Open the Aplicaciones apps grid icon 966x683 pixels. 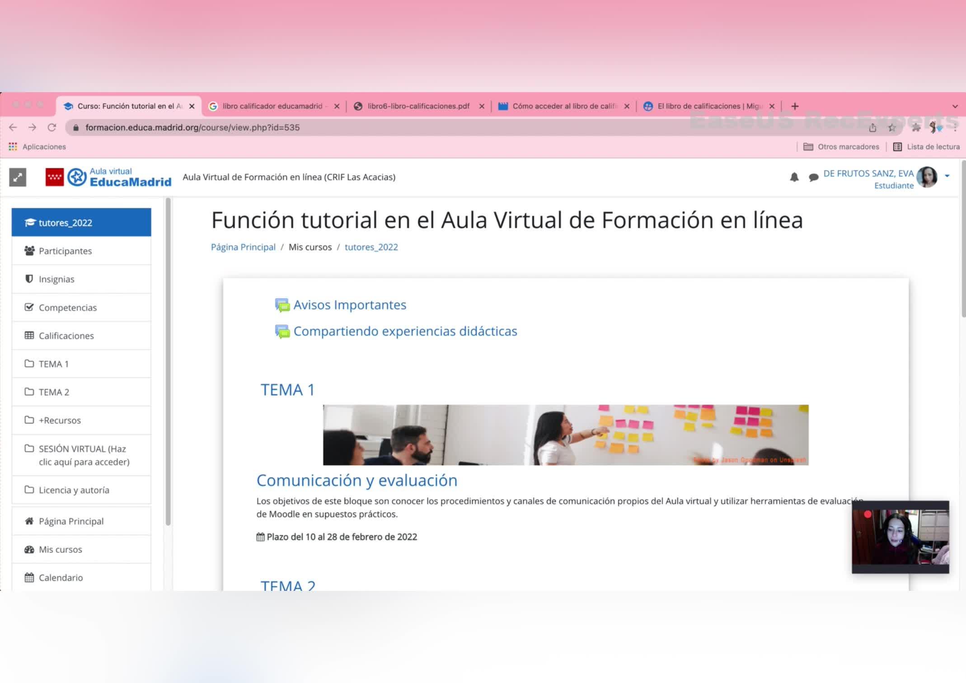(13, 147)
